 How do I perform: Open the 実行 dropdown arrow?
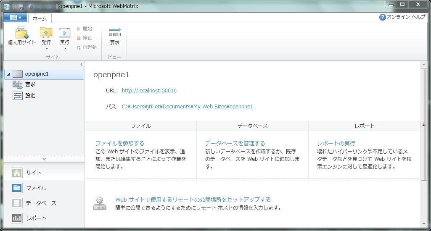tap(64, 49)
